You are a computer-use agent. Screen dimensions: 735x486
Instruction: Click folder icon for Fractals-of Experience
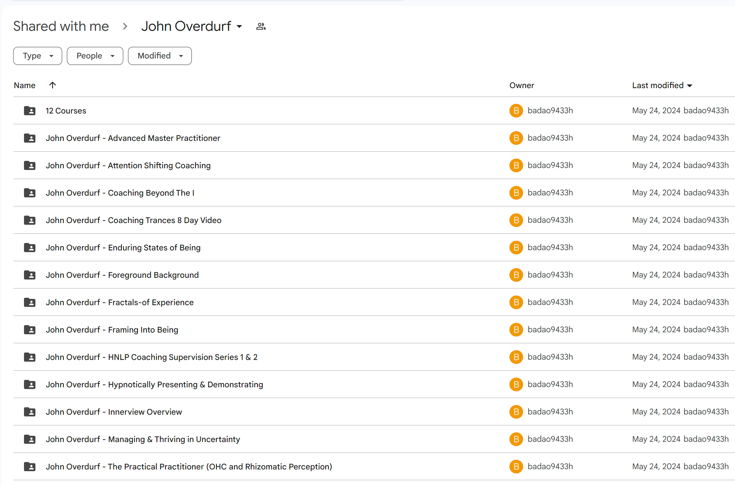click(30, 302)
